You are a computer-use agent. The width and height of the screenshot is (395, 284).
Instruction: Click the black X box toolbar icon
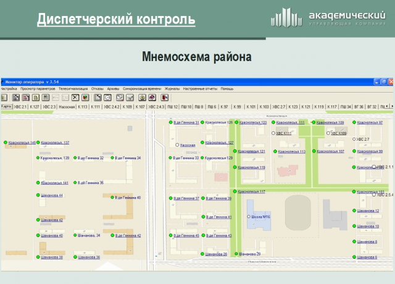click(x=75, y=98)
